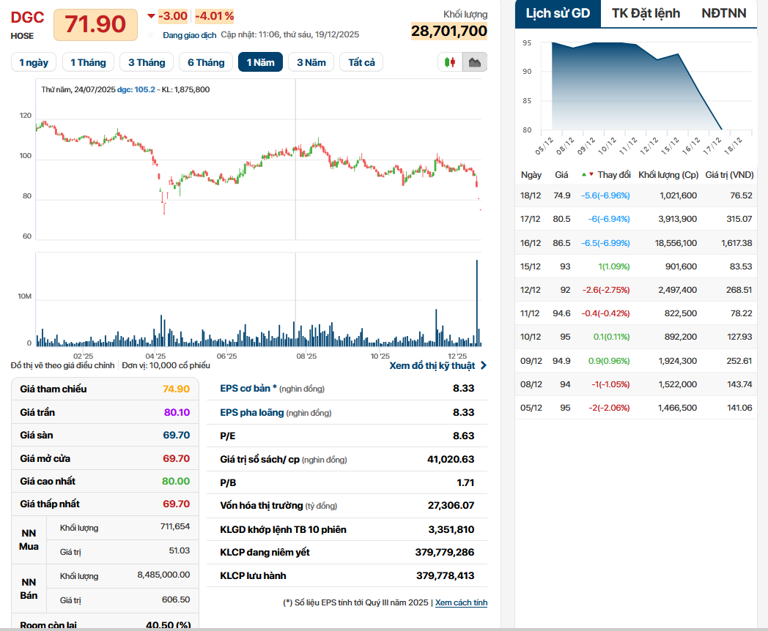Click the EPS pha loãng label link
This screenshot has height=631, width=768.
pos(252,412)
